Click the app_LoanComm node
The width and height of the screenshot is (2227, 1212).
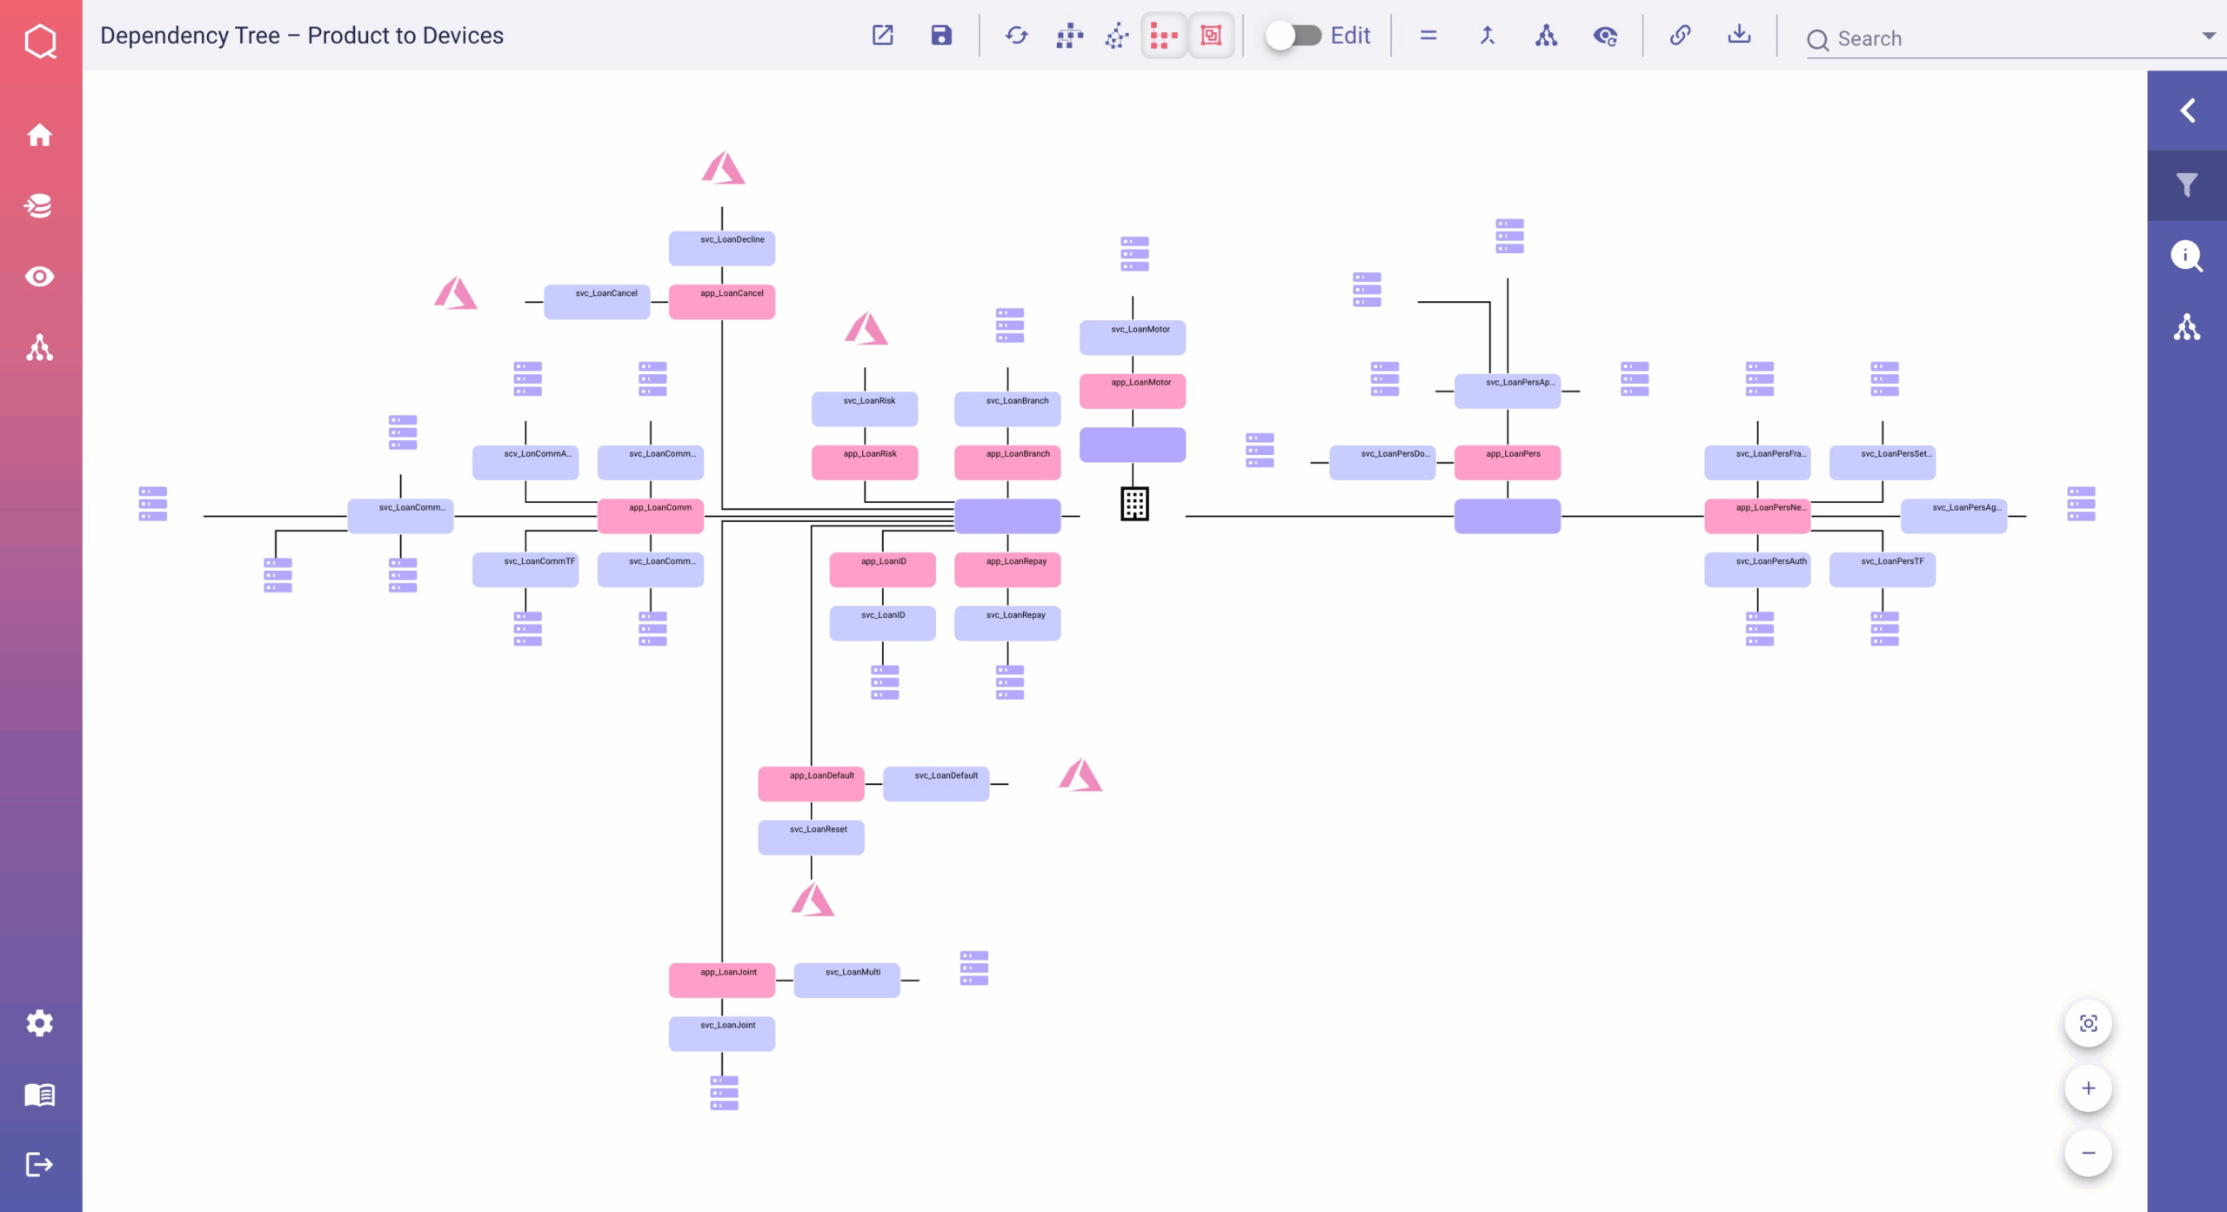tap(651, 516)
